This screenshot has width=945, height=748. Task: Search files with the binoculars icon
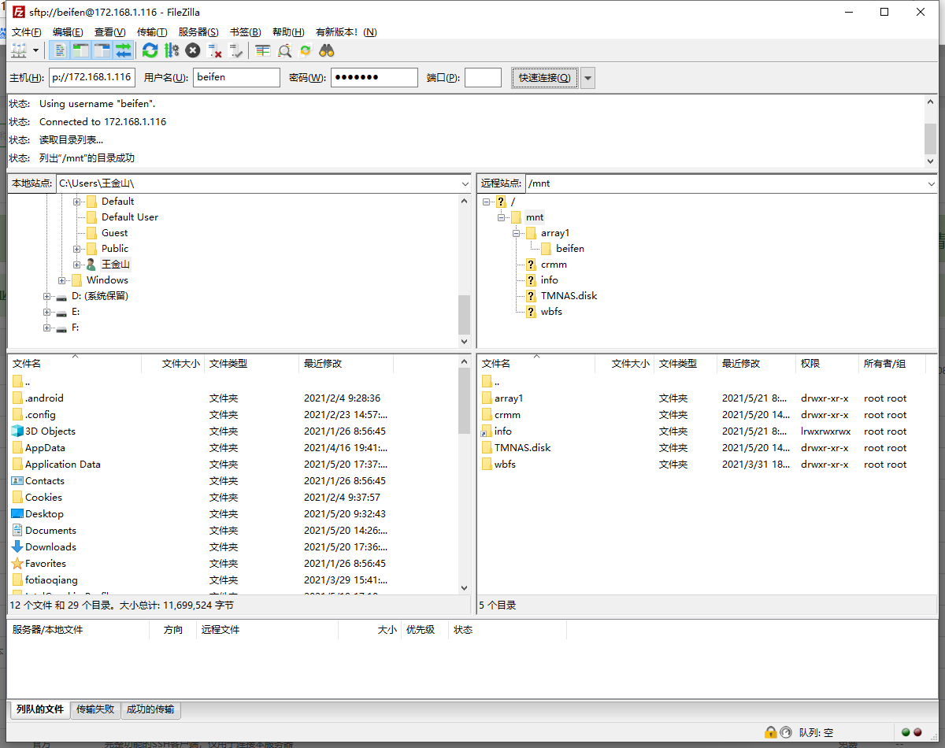[327, 50]
